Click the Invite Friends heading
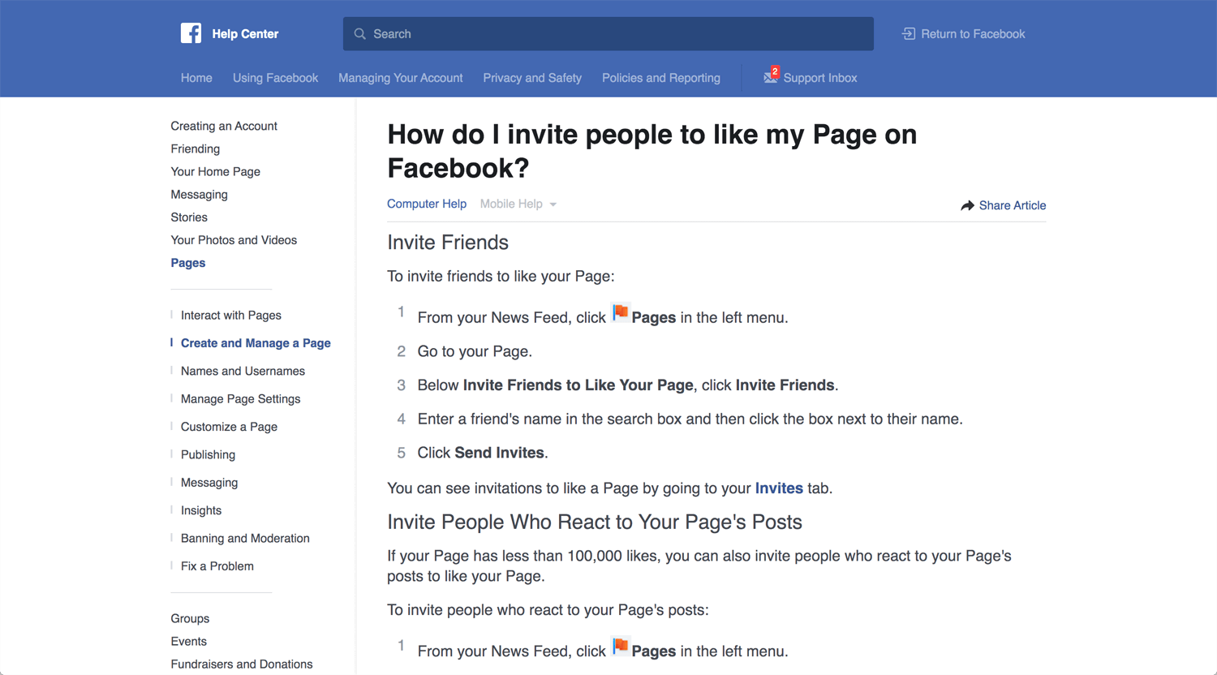1217x675 pixels. tap(448, 243)
